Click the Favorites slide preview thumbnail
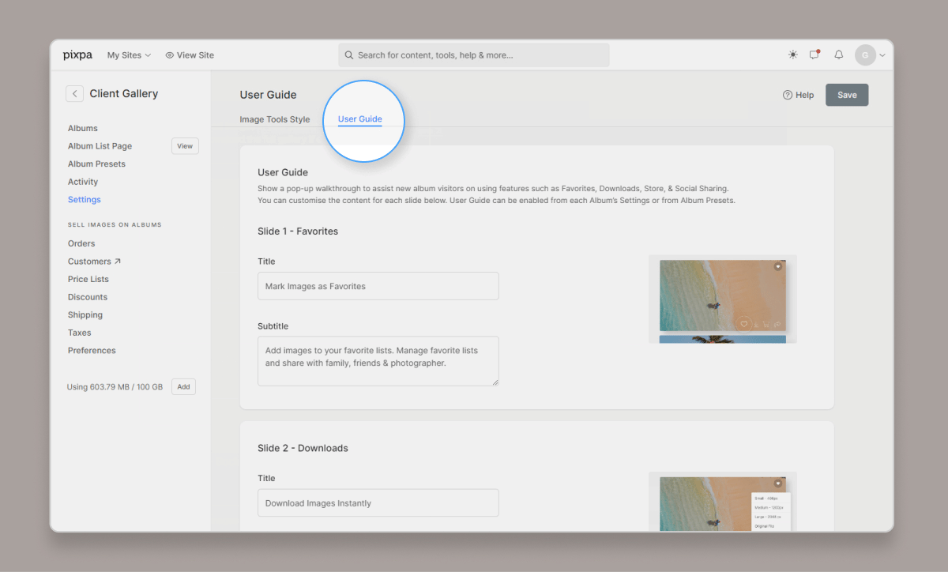Screen dimensions: 948x572 point(722,299)
